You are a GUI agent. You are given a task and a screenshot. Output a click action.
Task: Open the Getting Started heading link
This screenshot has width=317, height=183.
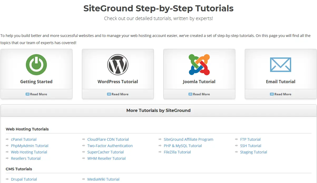point(36,82)
